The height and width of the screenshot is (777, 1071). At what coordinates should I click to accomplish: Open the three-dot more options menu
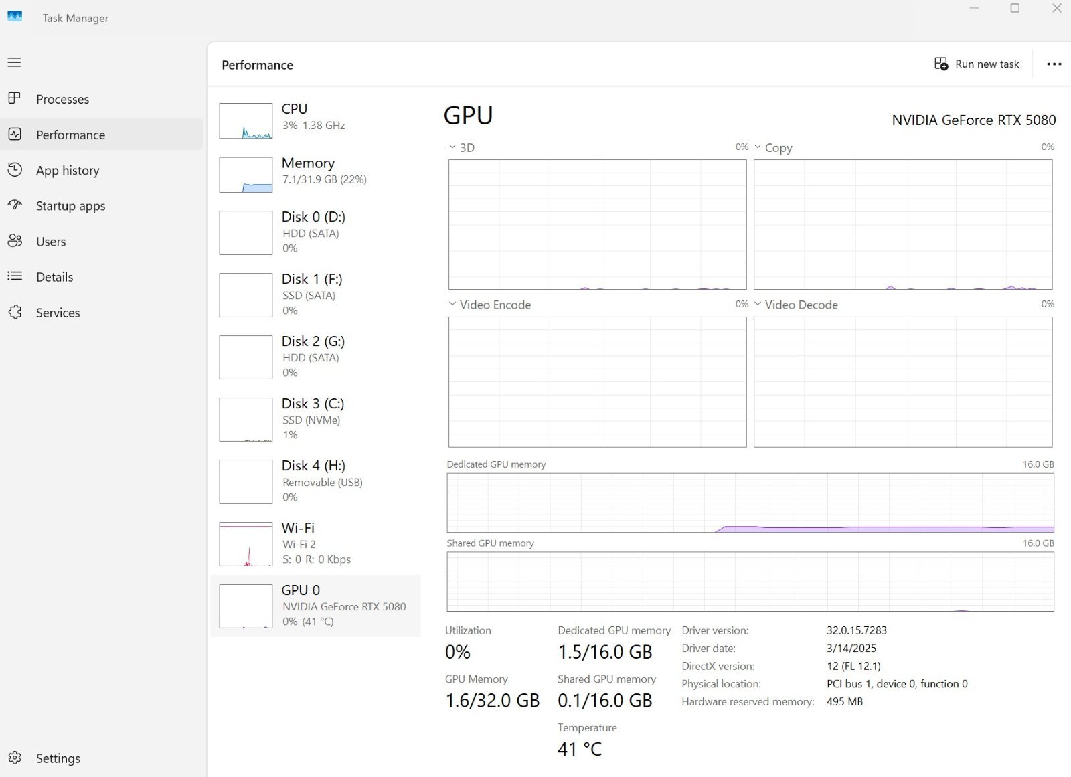point(1054,64)
